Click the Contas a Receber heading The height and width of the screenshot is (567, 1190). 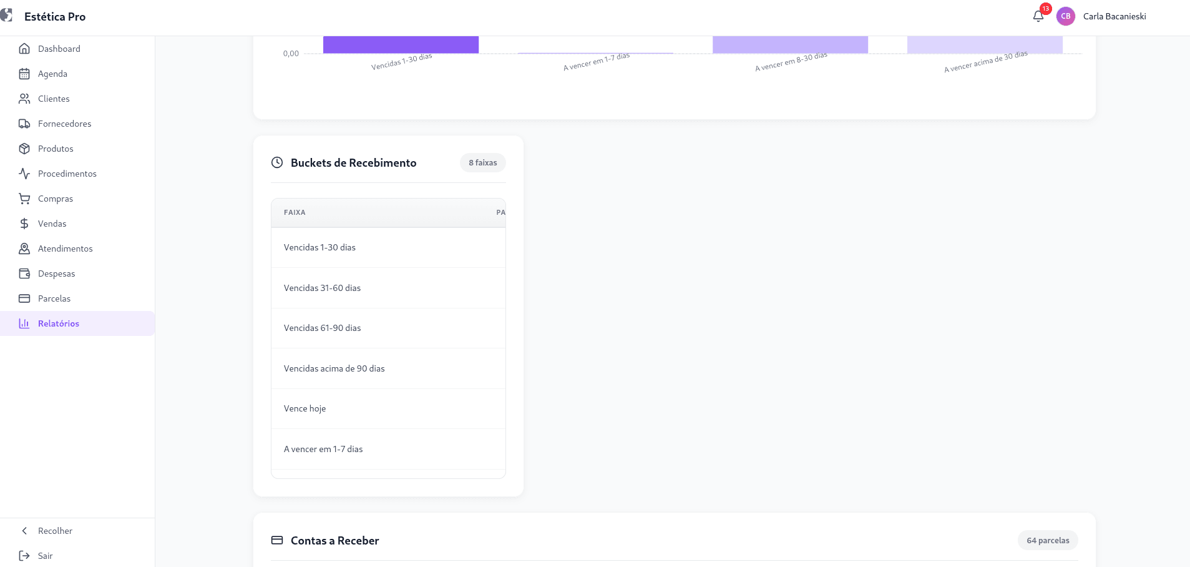[334, 540]
